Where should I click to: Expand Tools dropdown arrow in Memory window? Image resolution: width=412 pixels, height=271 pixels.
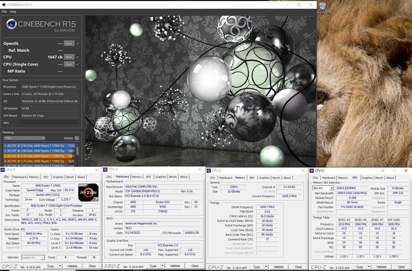point(266,267)
